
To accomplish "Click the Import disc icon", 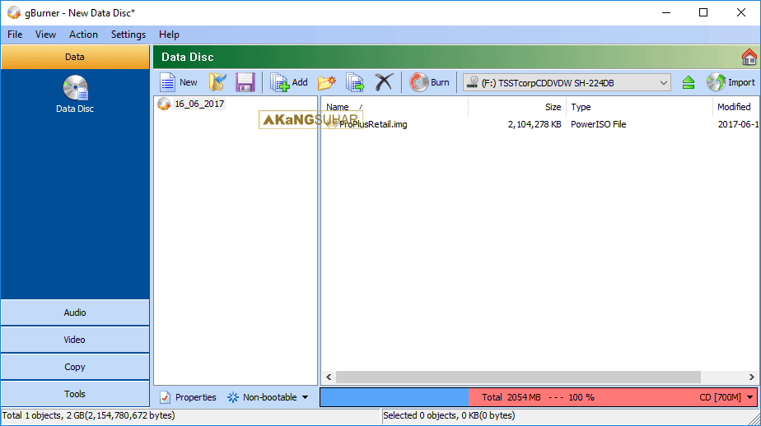I will 716,82.
